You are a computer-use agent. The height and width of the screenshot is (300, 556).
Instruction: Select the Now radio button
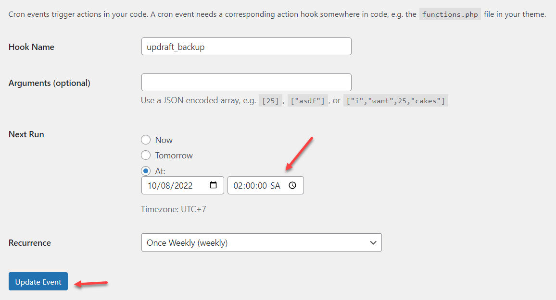146,140
